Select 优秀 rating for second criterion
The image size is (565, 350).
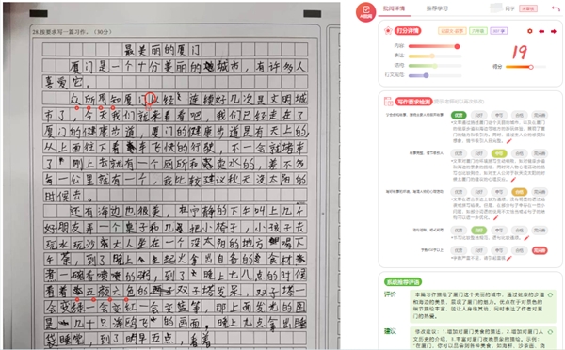tap(459, 153)
